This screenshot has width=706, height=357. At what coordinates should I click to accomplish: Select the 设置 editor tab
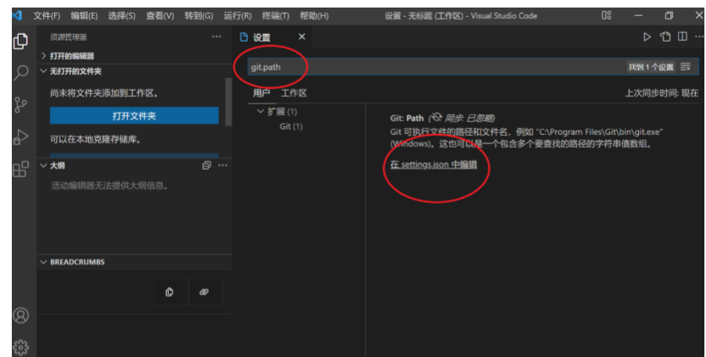(x=261, y=37)
